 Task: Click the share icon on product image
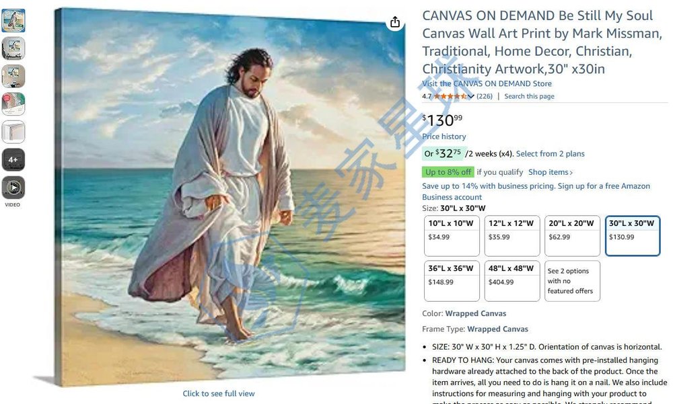point(395,22)
